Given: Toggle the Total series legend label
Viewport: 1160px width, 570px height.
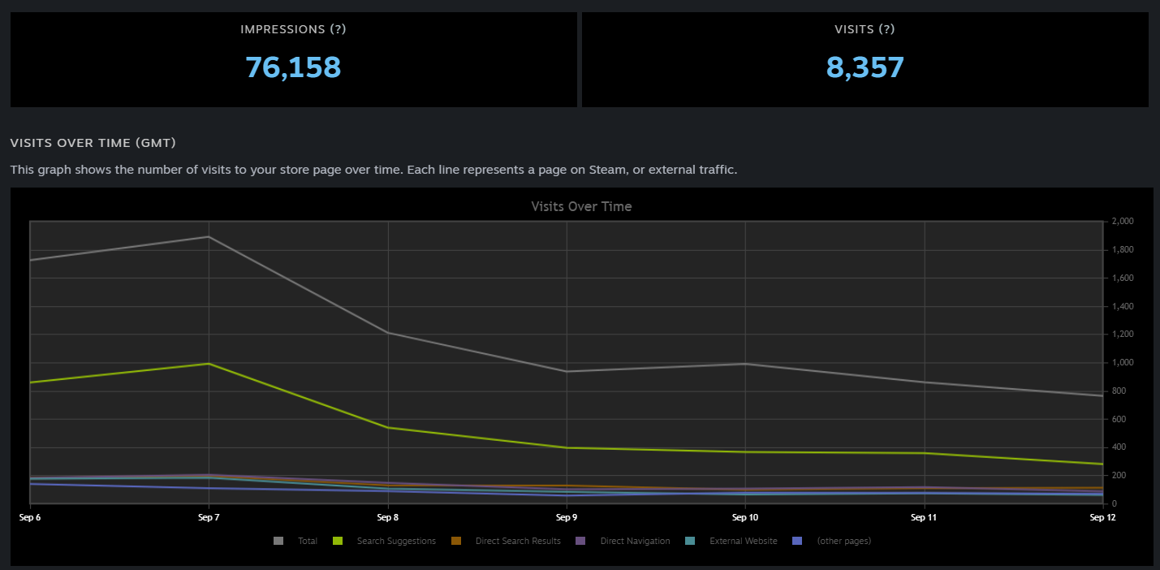Looking at the screenshot, I should tap(308, 541).
